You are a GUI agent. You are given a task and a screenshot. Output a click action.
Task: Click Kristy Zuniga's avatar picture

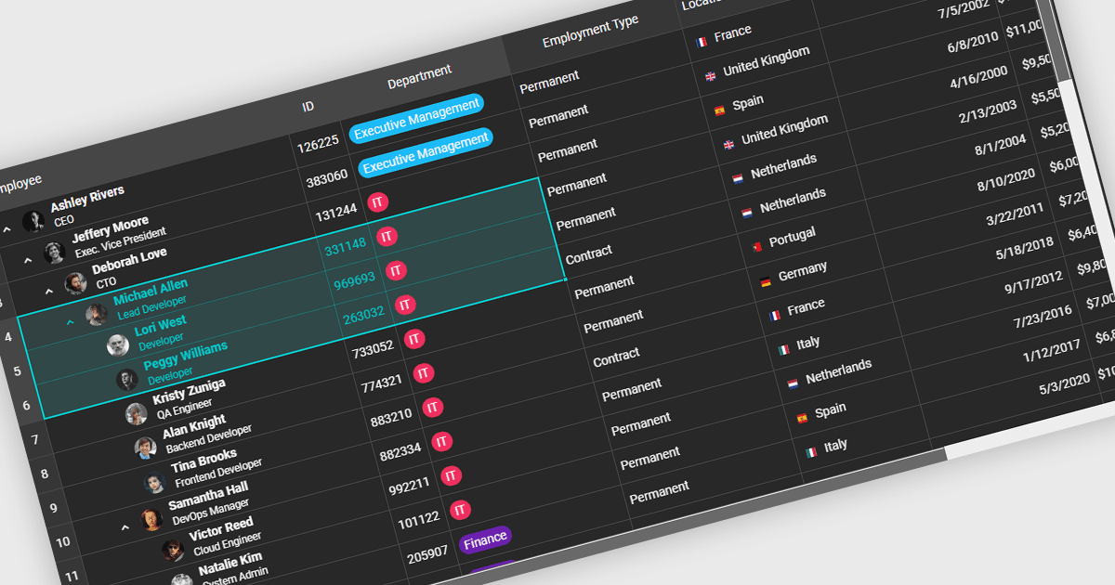point(136,414)
